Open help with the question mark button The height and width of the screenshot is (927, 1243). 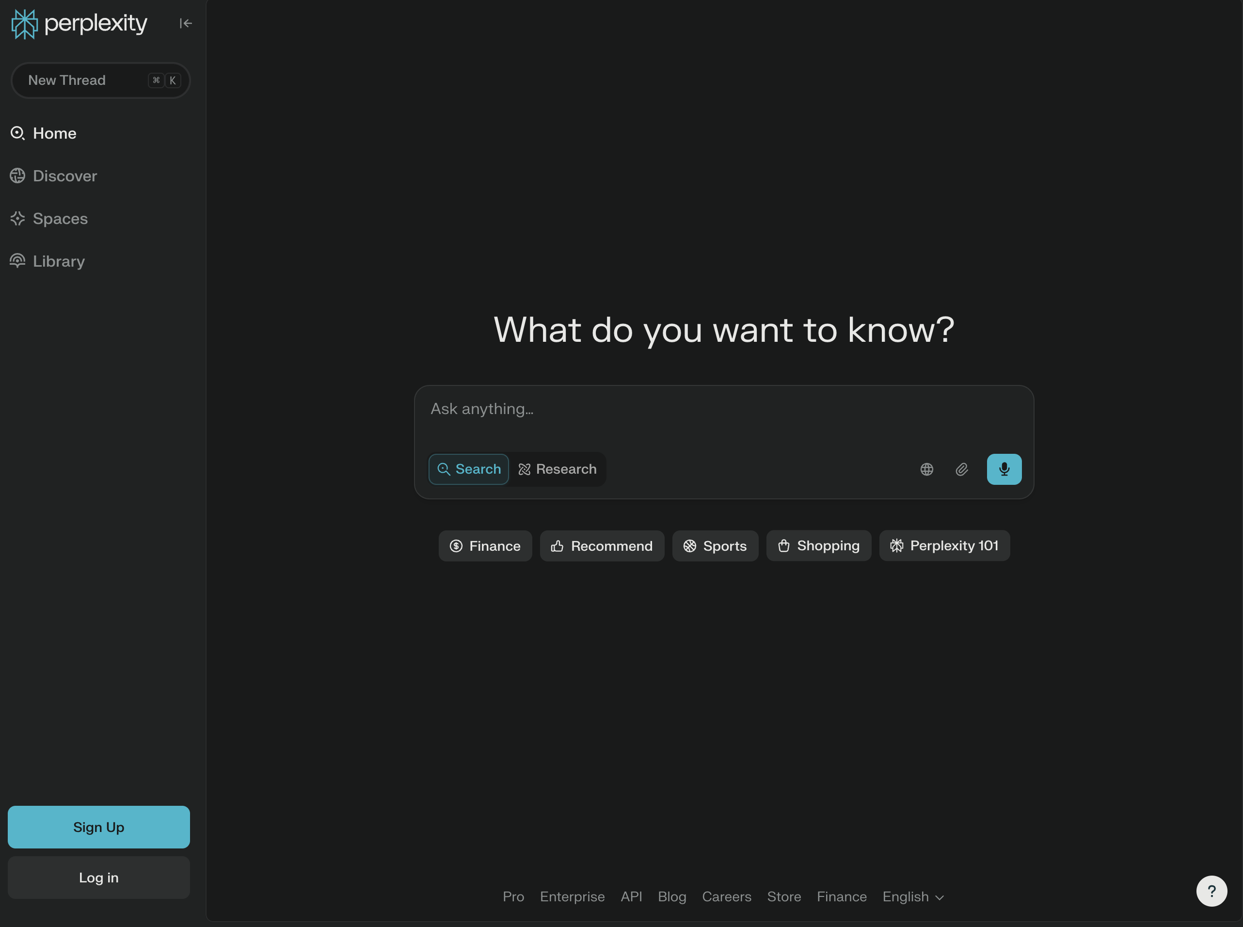point(1211,891)
